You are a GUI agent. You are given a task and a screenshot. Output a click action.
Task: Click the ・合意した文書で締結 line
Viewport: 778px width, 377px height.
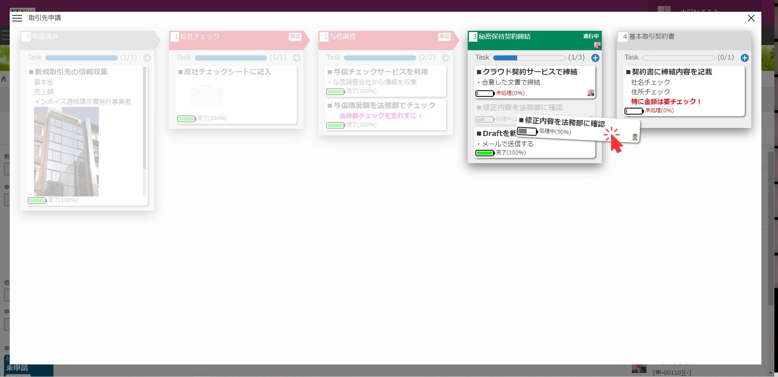tap(508, 82)
